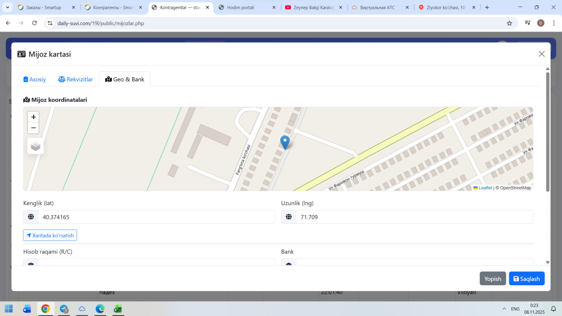
Task: Show hidden system tray icons
Action: point(504,309)
